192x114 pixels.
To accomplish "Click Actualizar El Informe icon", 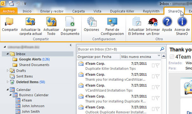I will pos(137,22).
